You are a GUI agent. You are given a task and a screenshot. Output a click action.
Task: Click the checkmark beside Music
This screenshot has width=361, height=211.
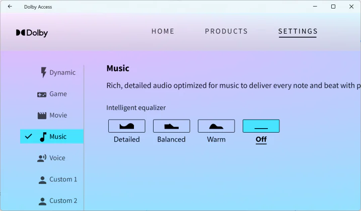pyautogui.click(x=29, y=136)
